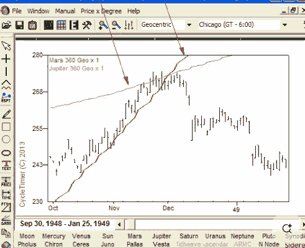Click the date range scrollbar thumb

[130, 224]
